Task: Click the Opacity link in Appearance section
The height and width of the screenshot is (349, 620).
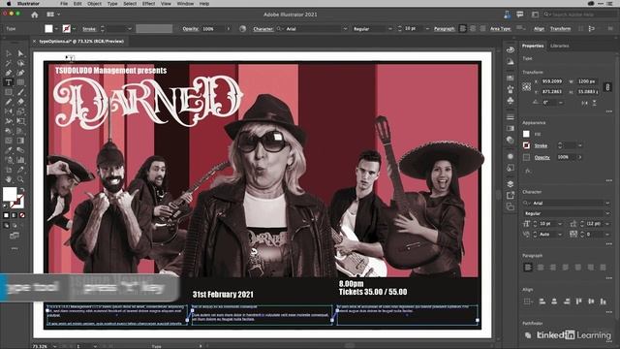Action: (542, 157)
